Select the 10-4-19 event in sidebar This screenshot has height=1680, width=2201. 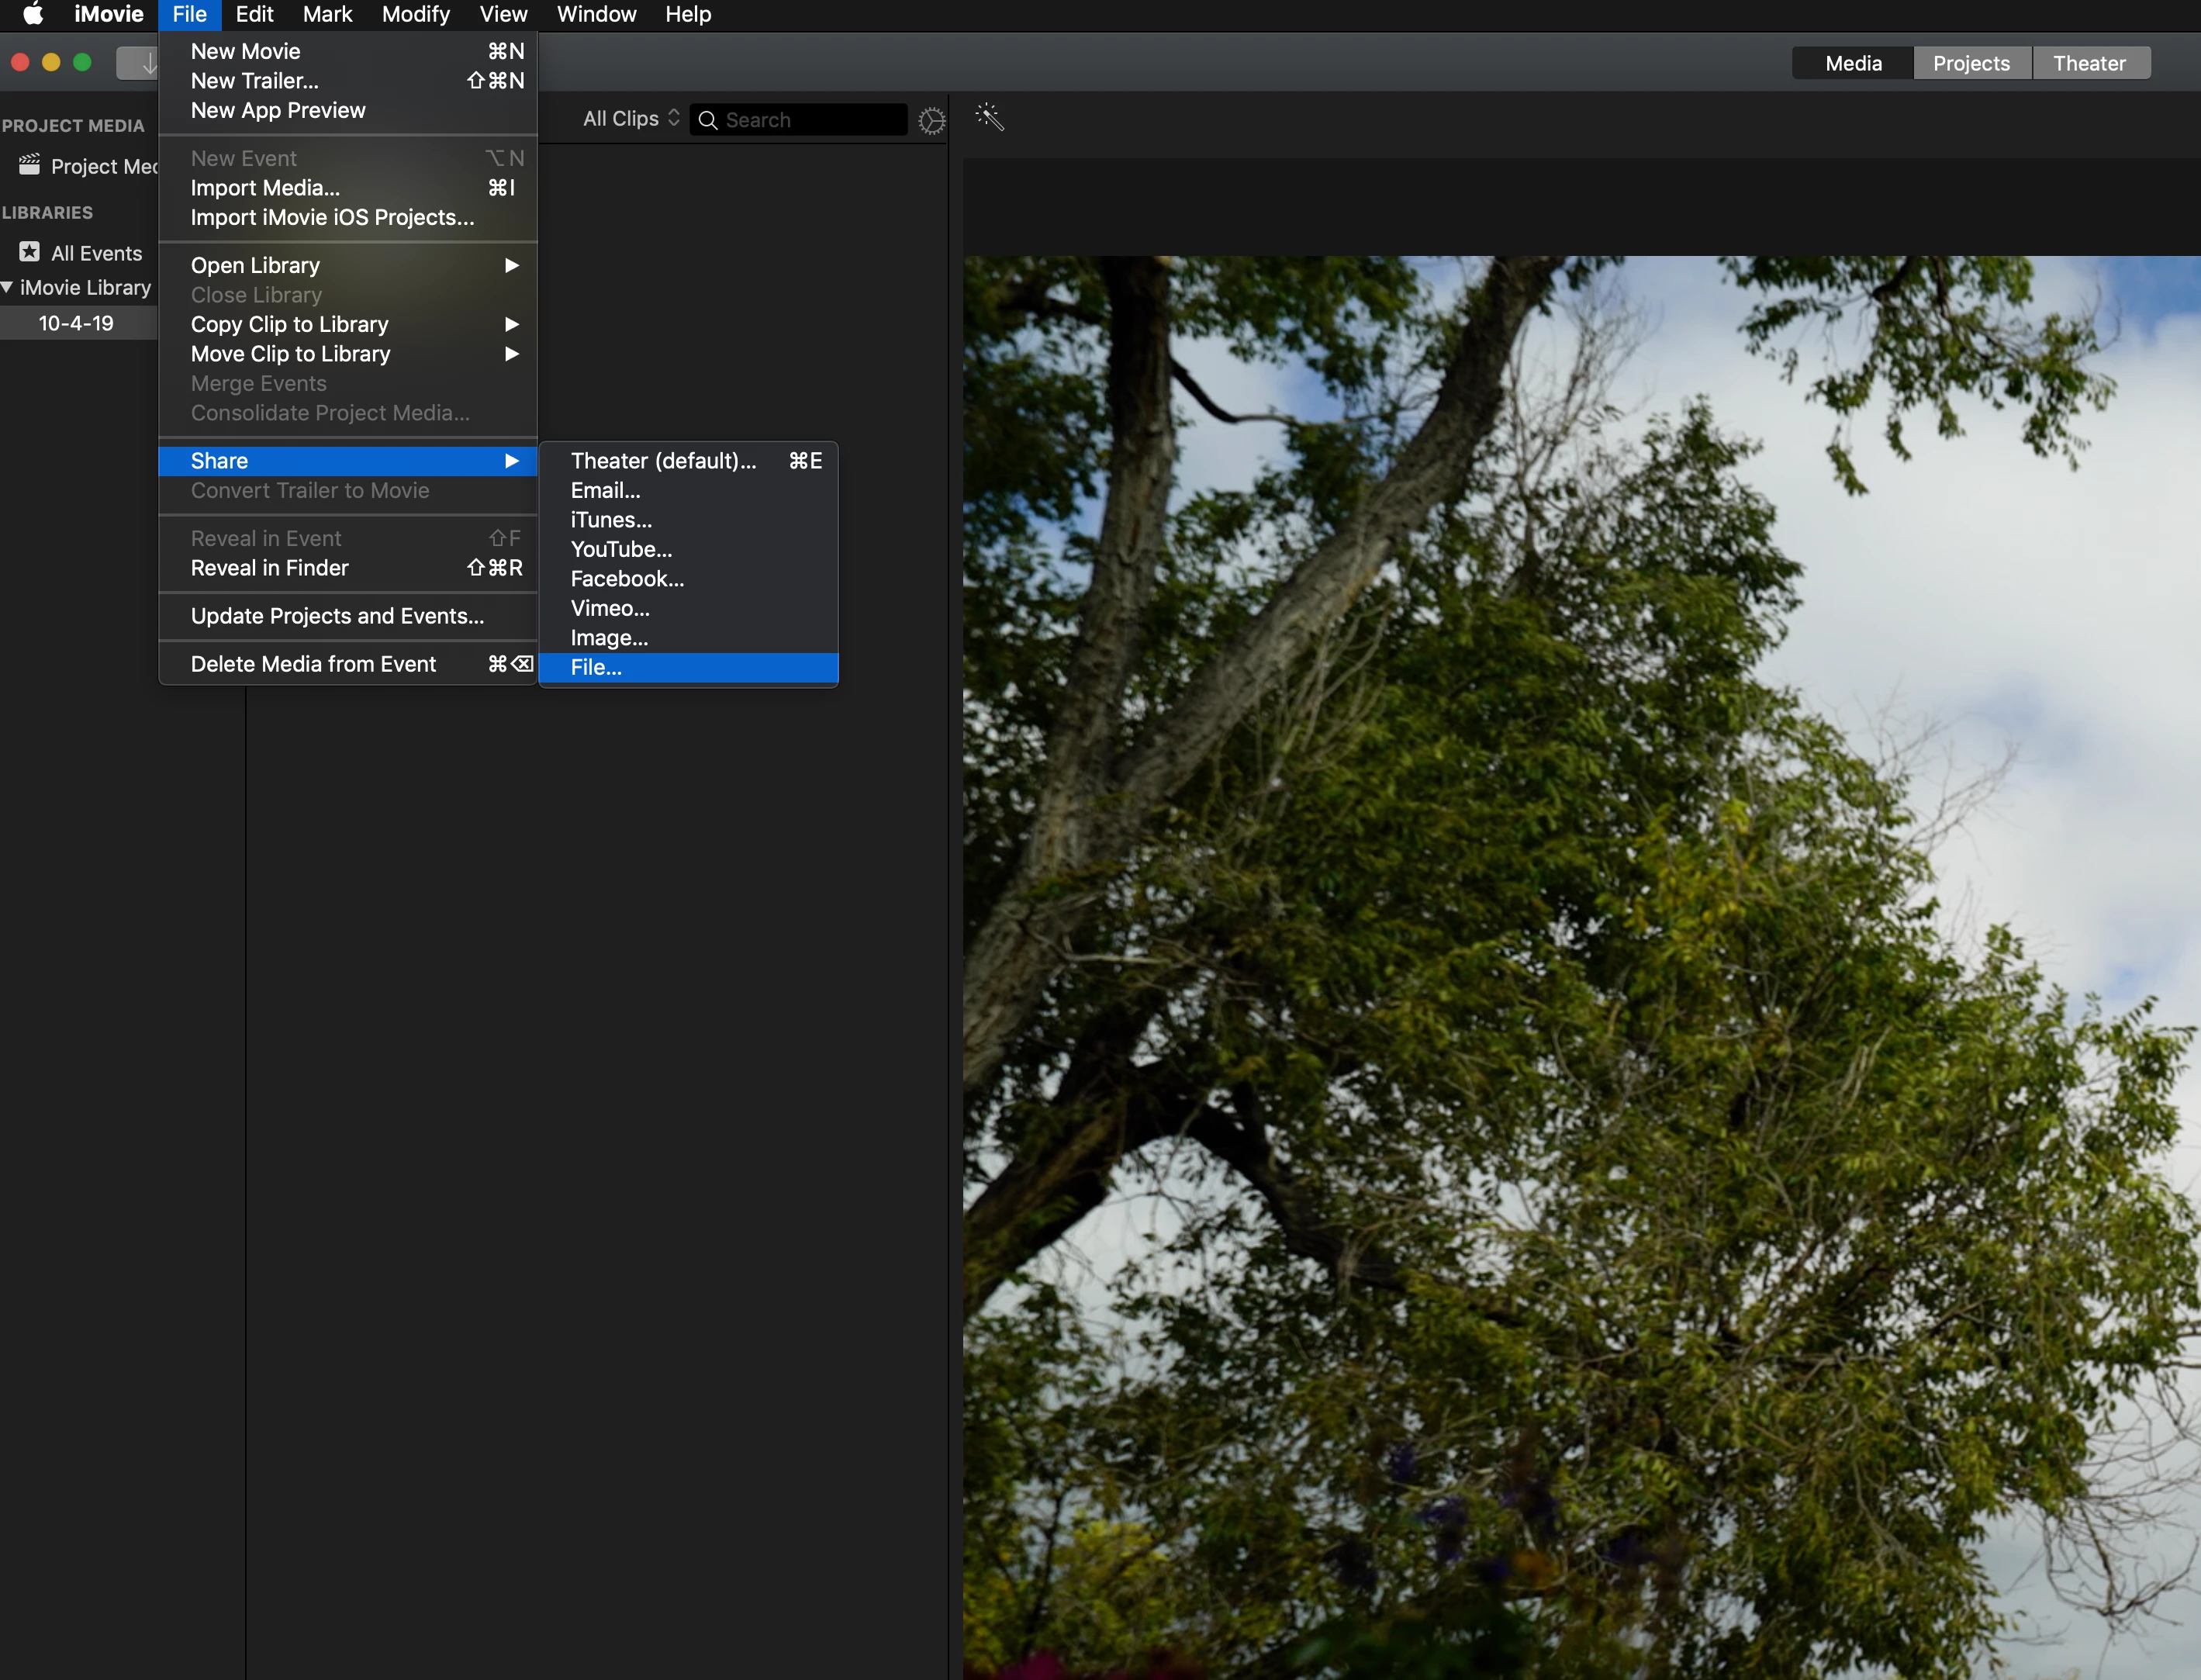[76, 323]
